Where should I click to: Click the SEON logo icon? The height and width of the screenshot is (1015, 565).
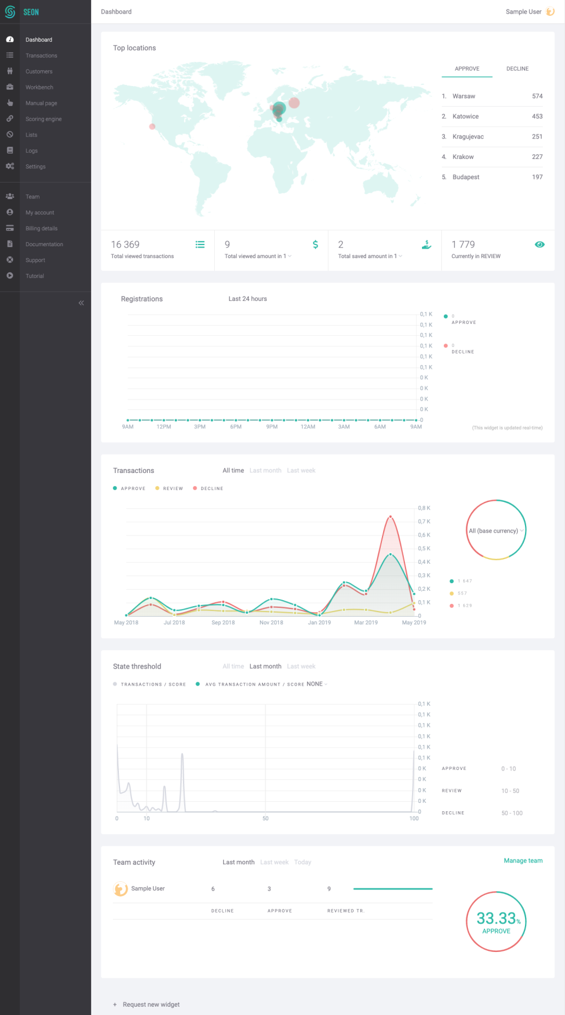click(10, 12)
